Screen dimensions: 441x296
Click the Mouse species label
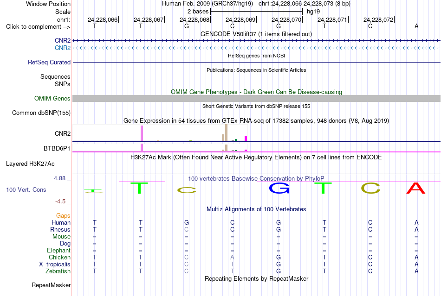pos(61,237)
